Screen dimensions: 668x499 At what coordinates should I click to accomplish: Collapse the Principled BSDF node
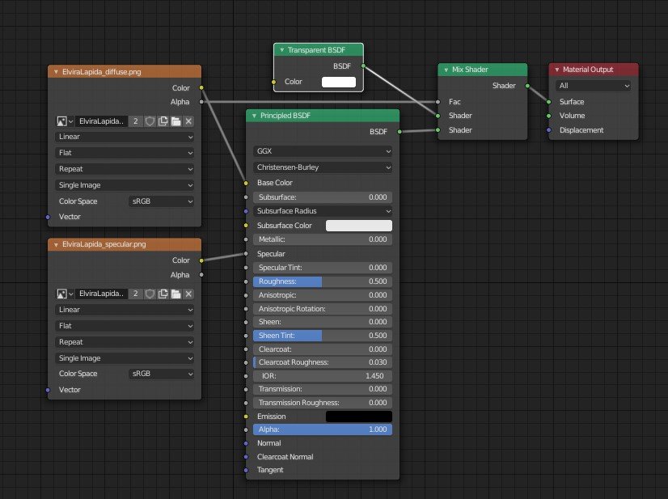(254, 116)
